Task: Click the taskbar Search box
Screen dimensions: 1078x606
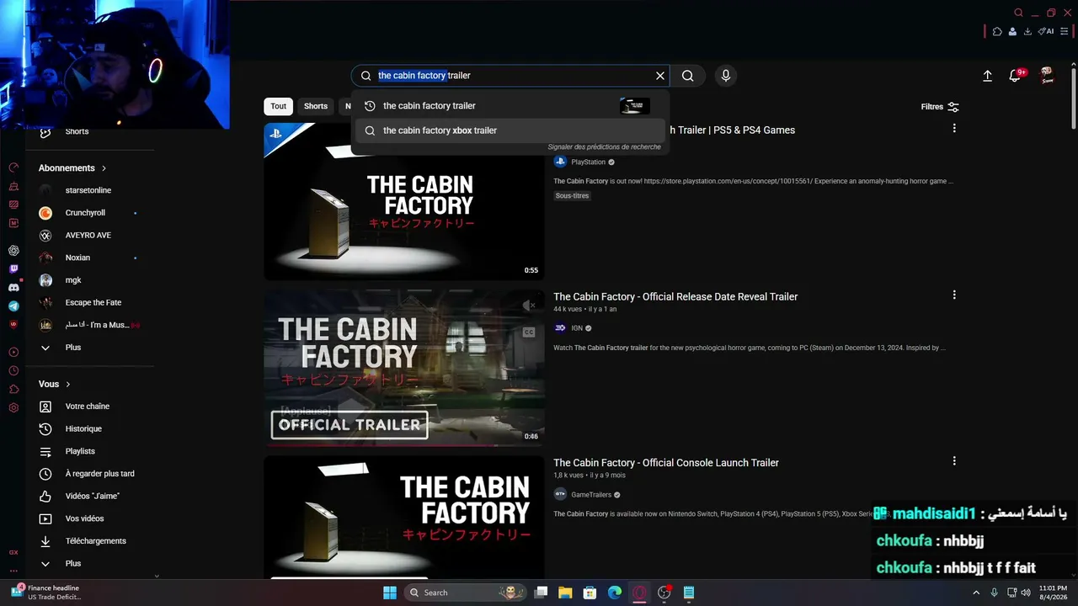Action: point(466,593)
